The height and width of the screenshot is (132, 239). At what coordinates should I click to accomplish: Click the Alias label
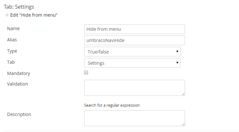12,40
